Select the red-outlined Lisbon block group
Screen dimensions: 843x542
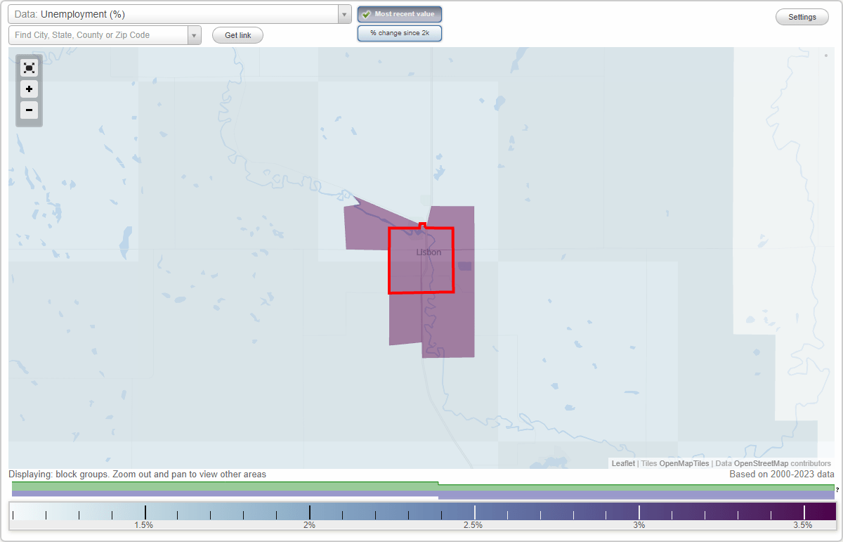pyautogui.click(x=421, y=260)
